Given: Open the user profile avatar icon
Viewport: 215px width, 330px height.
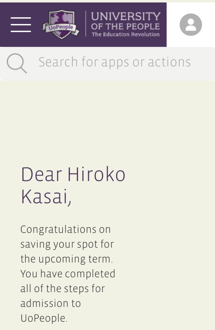Looking at the screenshot, I should (190, 25).
